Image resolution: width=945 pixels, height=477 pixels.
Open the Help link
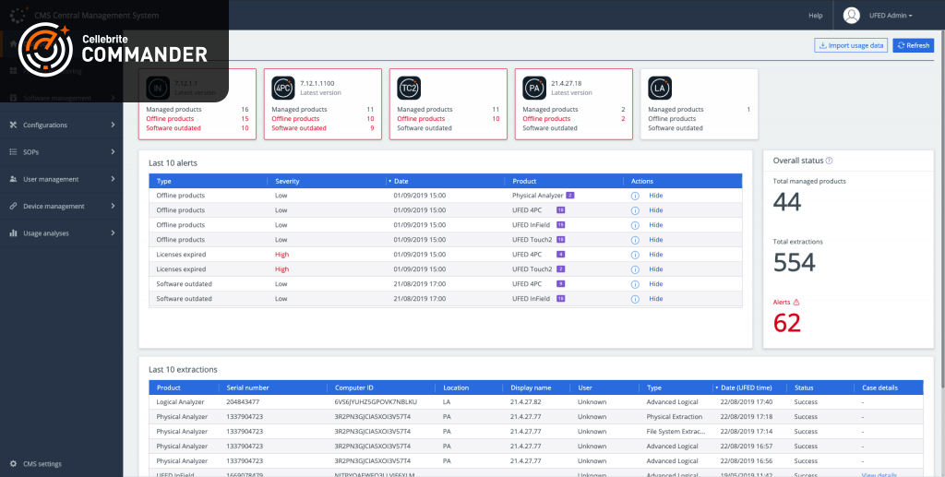pyautogui.click(x=816, y=16)
